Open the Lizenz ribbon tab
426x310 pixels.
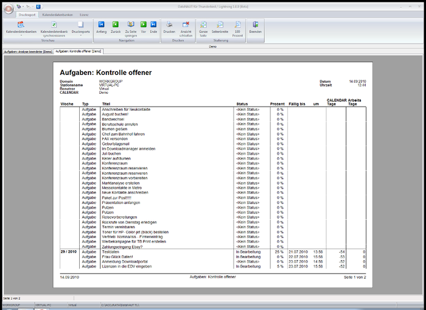pyautogui.click(x=84, y=15)
